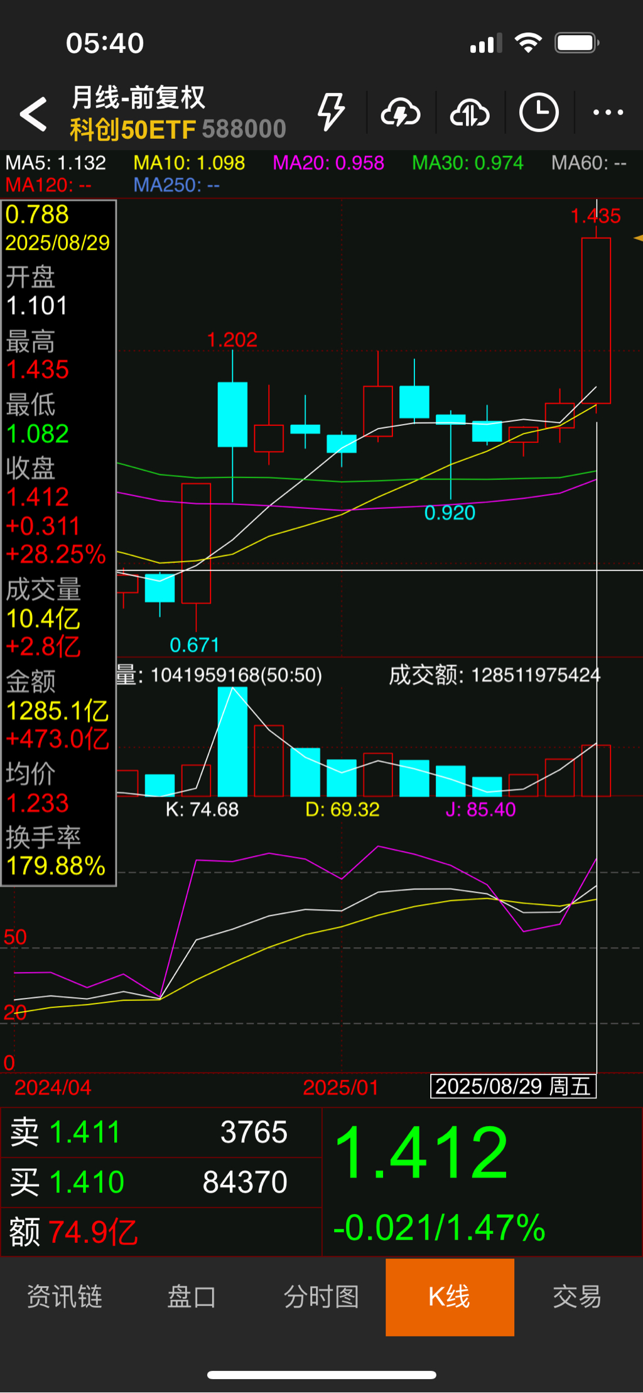
Task: Switch to the 资讯链 tab
Action: click(x=65, y=1297)
